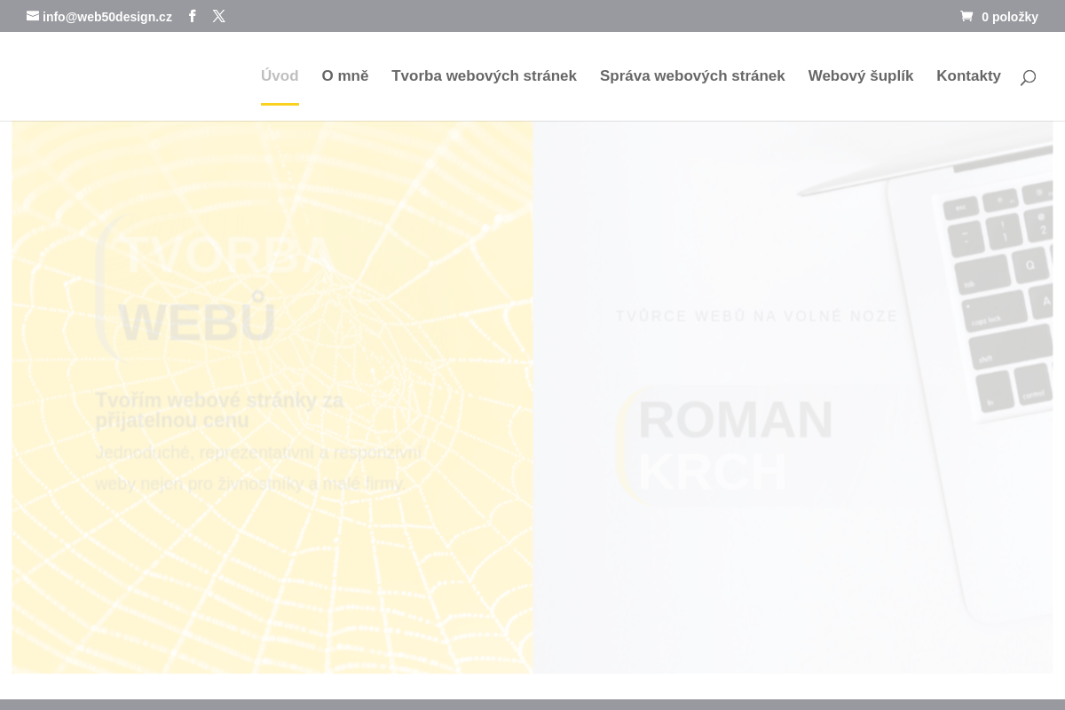Viewport: 1065px width, 710px height.
Task: Open the Facebook social icon
Action: pyautogui.click(x=193, y=16)
